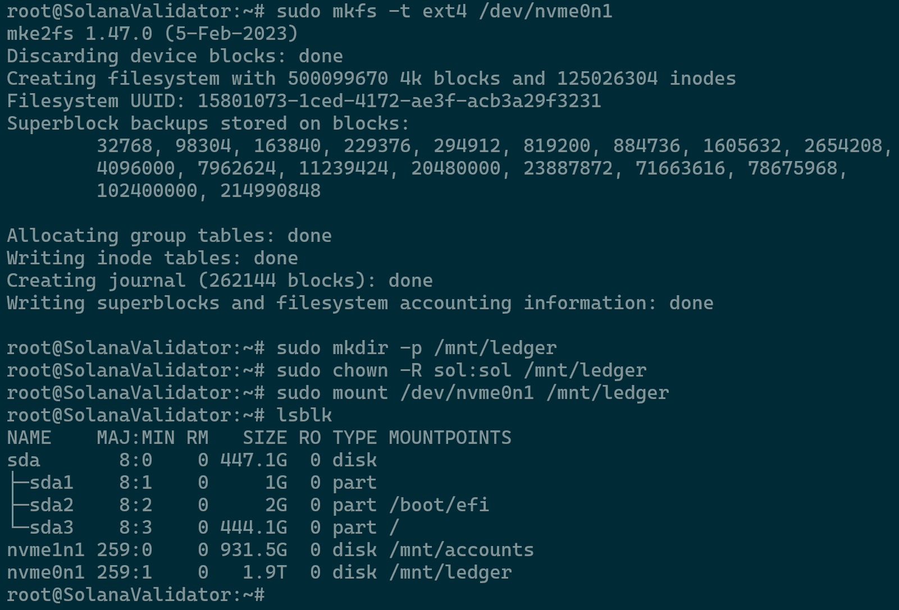Click the mke2fs version text
The height and width of the screenshot is (610, 899).
pos(152,34)
